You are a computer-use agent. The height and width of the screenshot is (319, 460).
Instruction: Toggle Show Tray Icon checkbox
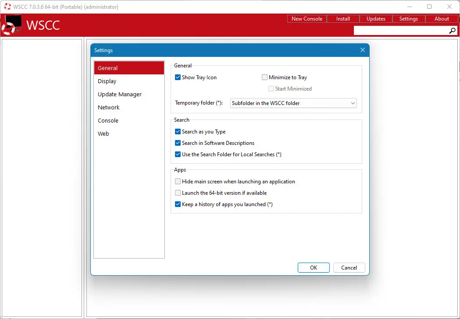(x=178, y=77)
